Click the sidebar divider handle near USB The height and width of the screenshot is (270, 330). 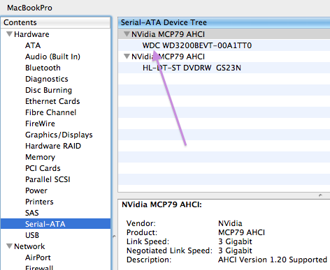[x=114, y=237]
